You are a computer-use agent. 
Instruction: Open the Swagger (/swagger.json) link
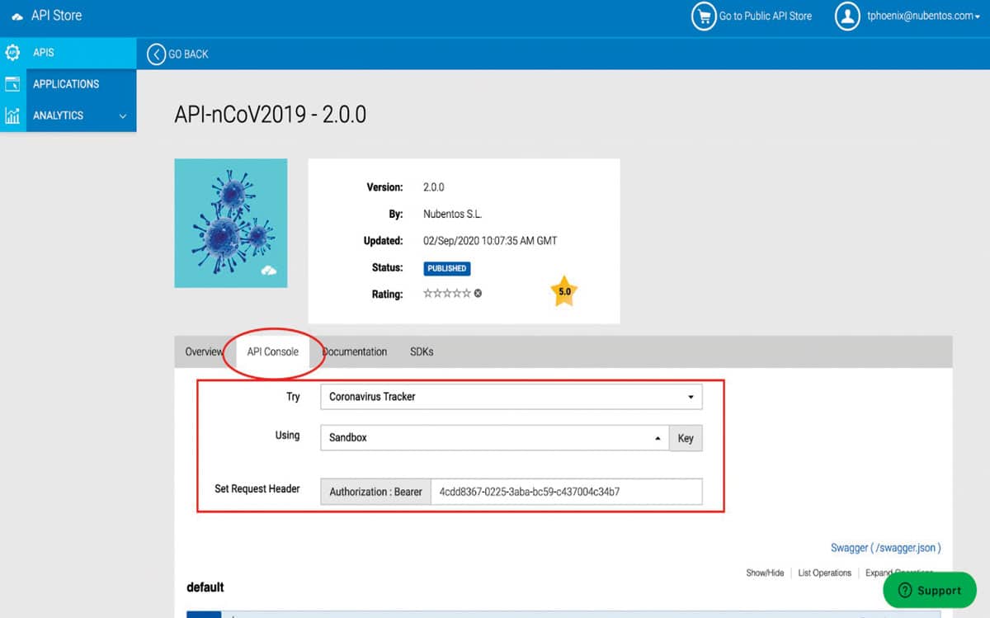[885, 548]
